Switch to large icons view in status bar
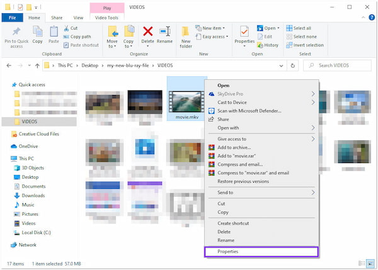This screenshot has height=270, width=378. tap(370, 264)
